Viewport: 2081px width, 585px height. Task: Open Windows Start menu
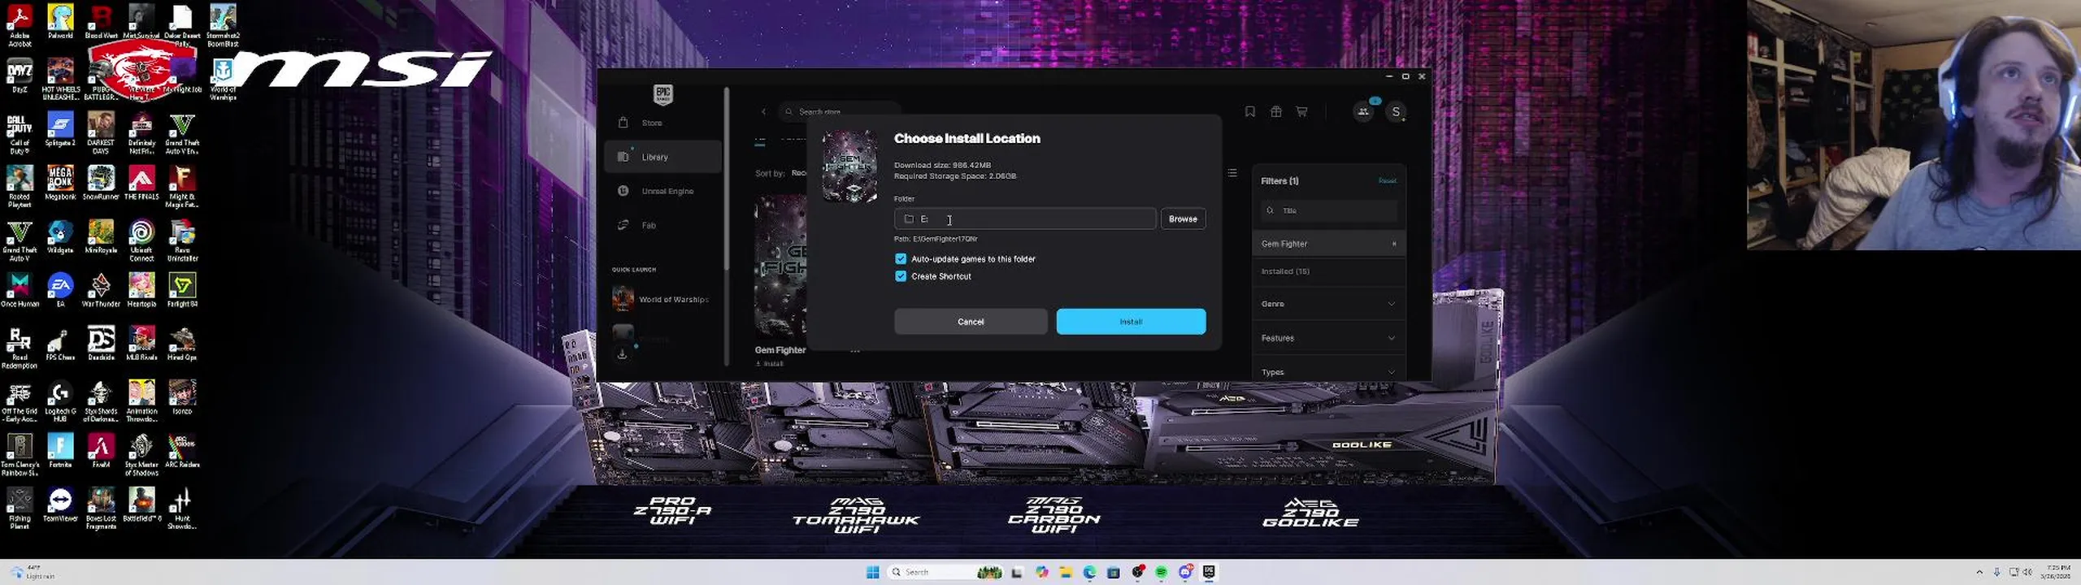pyautogui.click(x=873, y=572)
